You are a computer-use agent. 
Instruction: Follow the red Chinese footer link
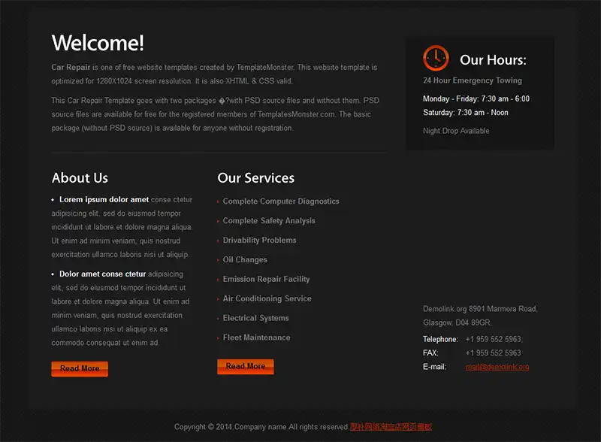click(x=391, y=427)
